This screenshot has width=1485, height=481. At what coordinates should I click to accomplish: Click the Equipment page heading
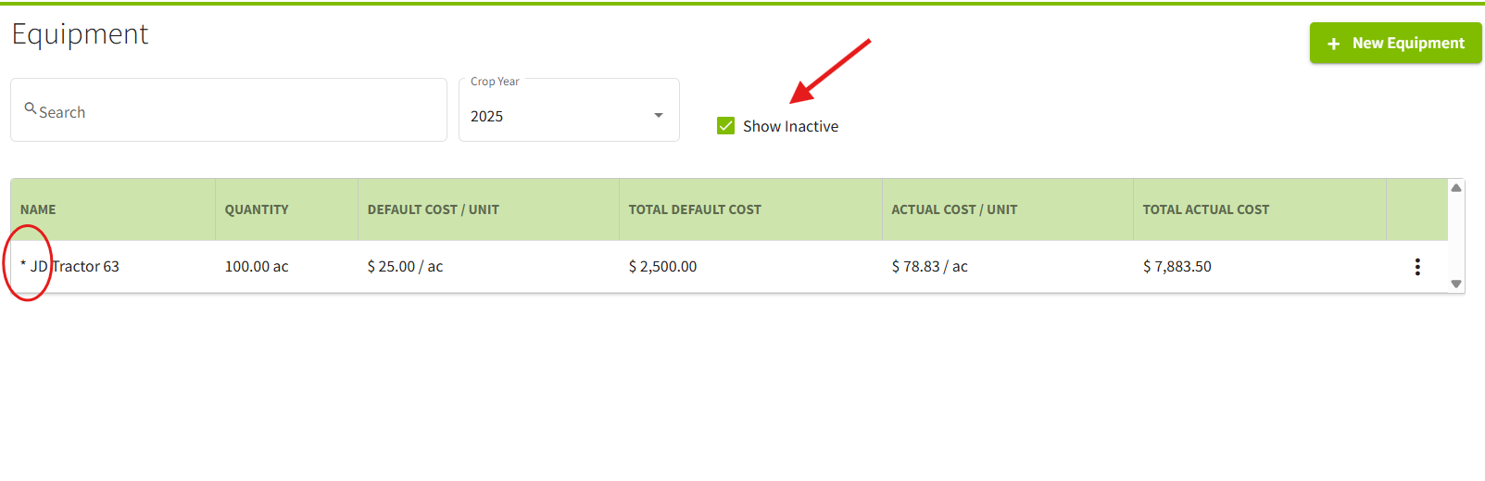(x=80, y=34)
